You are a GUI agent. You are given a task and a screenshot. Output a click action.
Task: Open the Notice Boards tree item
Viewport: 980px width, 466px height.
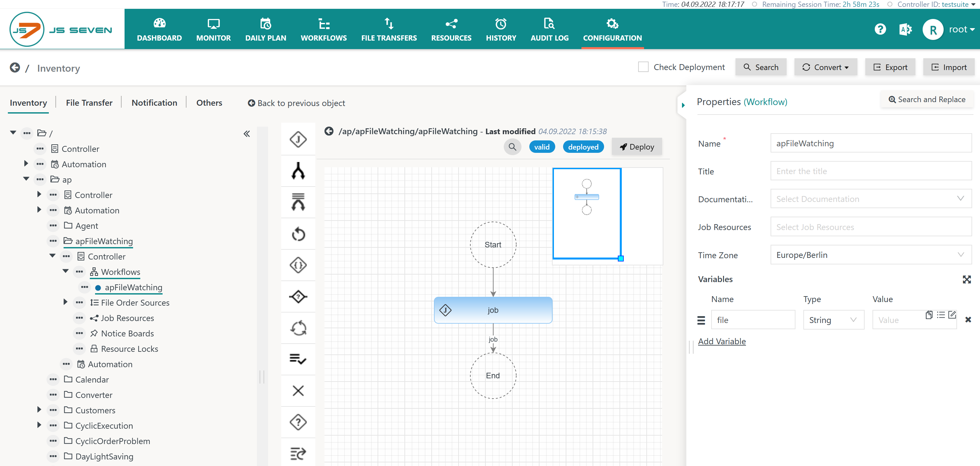coord(127,333)
